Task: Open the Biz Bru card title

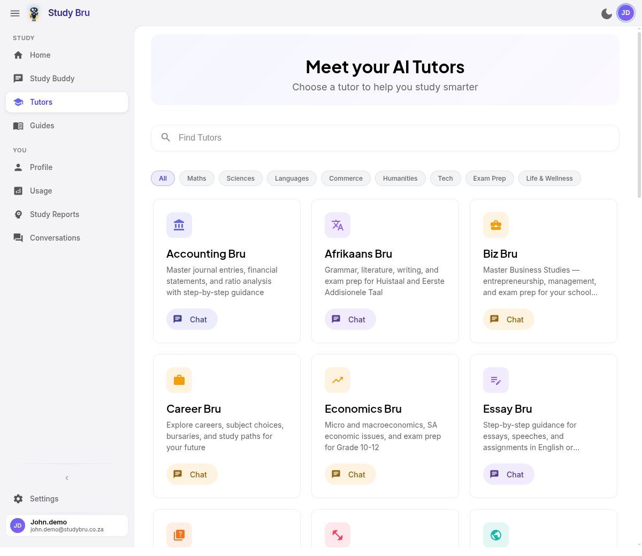Action: 500,254
